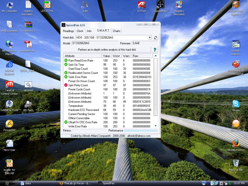Select the Hardware ECC Recovered row

108,110
